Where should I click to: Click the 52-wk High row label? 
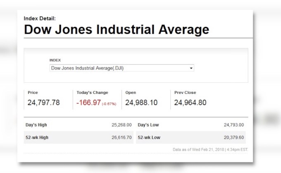37,137
